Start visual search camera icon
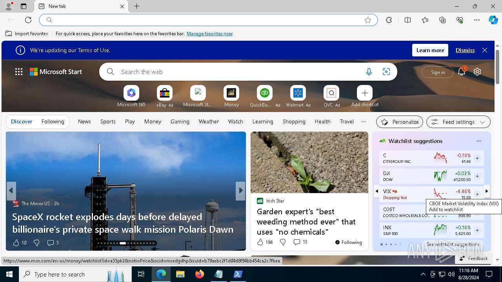This screenshot has width=502, height=282. click(386, 72)
